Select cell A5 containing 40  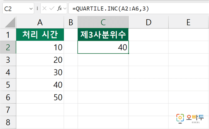pyautogui.click(x=40, y=85)
